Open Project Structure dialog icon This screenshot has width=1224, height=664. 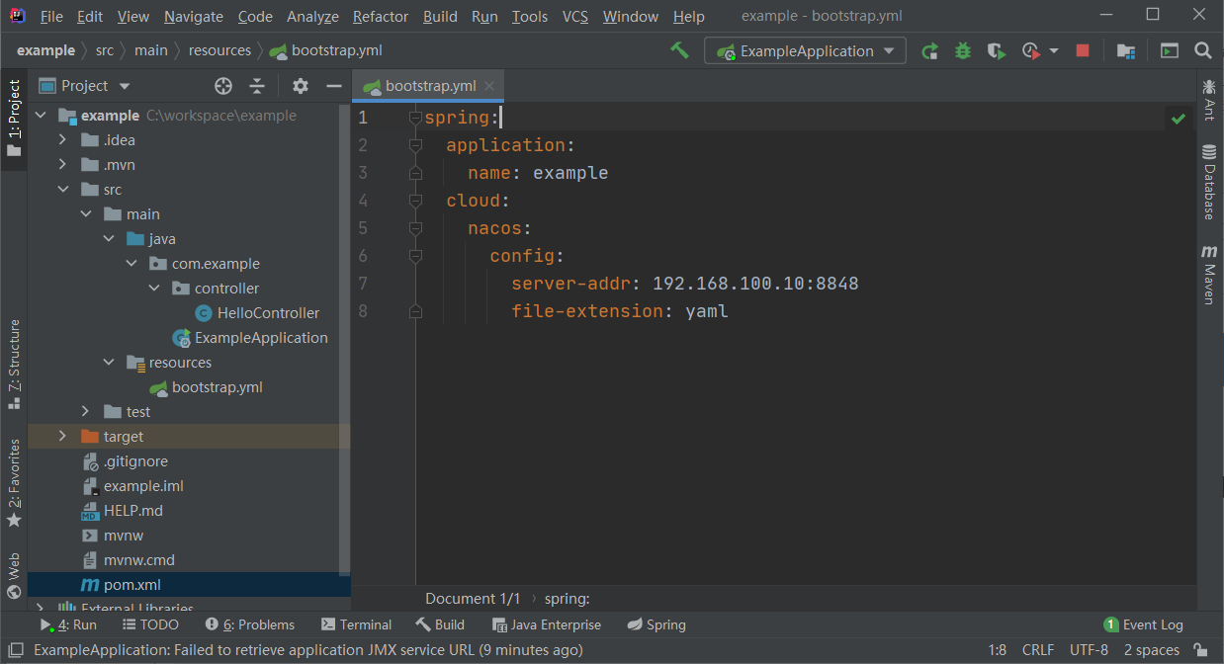tap(1125, 50)
